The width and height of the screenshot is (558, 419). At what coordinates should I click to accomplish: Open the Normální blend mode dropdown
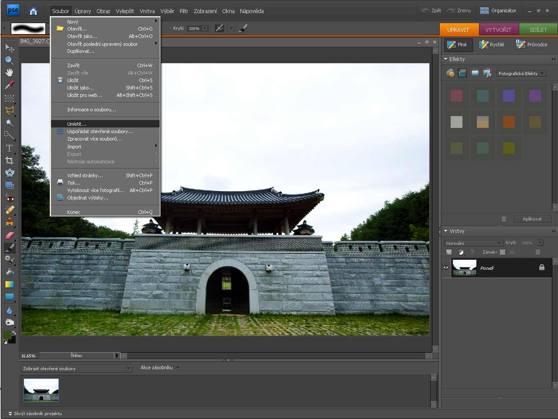473,243
